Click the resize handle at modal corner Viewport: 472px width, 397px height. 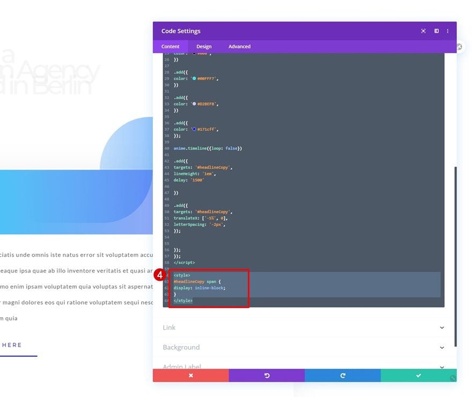pyautogui.click(x=453, y=378)
